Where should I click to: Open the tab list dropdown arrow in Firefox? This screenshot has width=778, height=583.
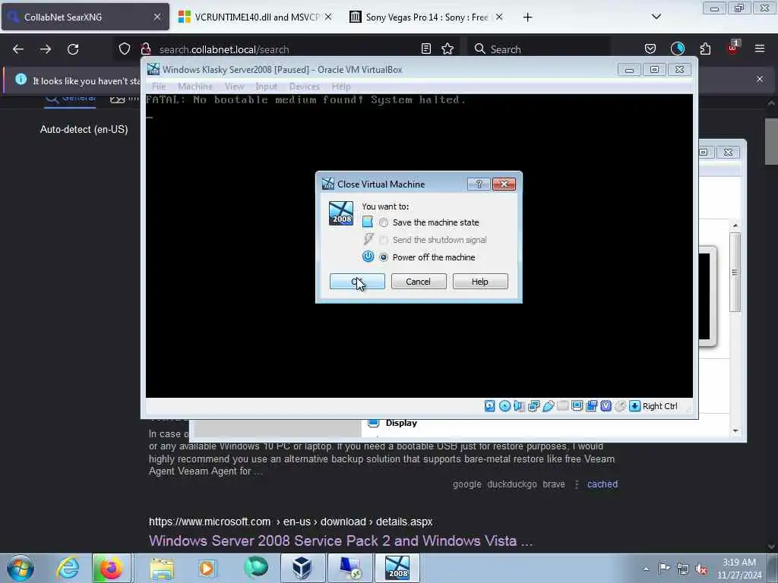pos(656,17)
